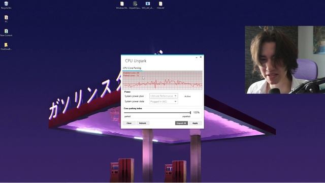Click the webcam overlay video

(x=285, y=60)
